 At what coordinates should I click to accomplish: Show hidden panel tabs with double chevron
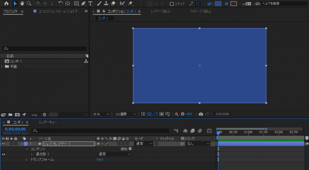pyautogui.click(x=86, y=11)
